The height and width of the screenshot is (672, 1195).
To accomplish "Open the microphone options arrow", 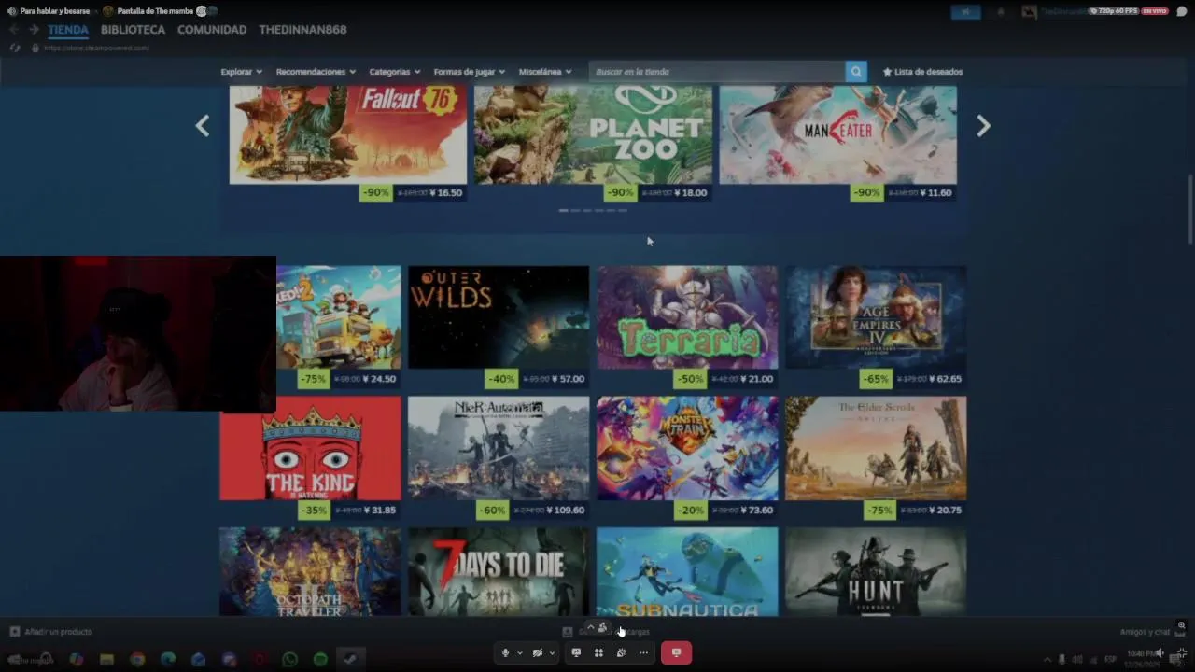I will 519,653.
